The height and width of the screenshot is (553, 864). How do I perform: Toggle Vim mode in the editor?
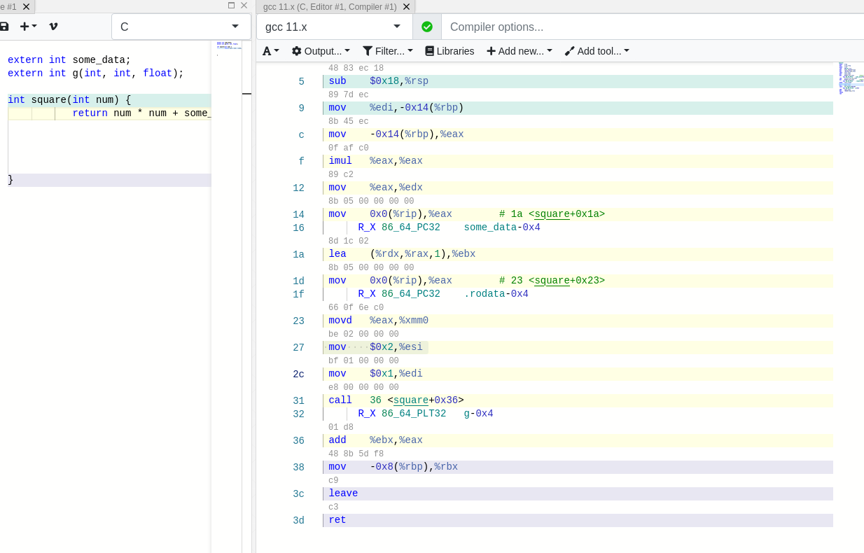tap(53, 27)
